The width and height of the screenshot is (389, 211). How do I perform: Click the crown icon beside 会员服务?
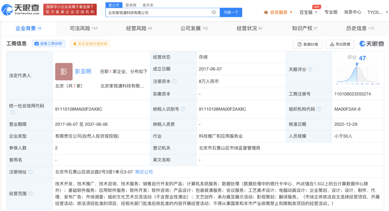266,12
